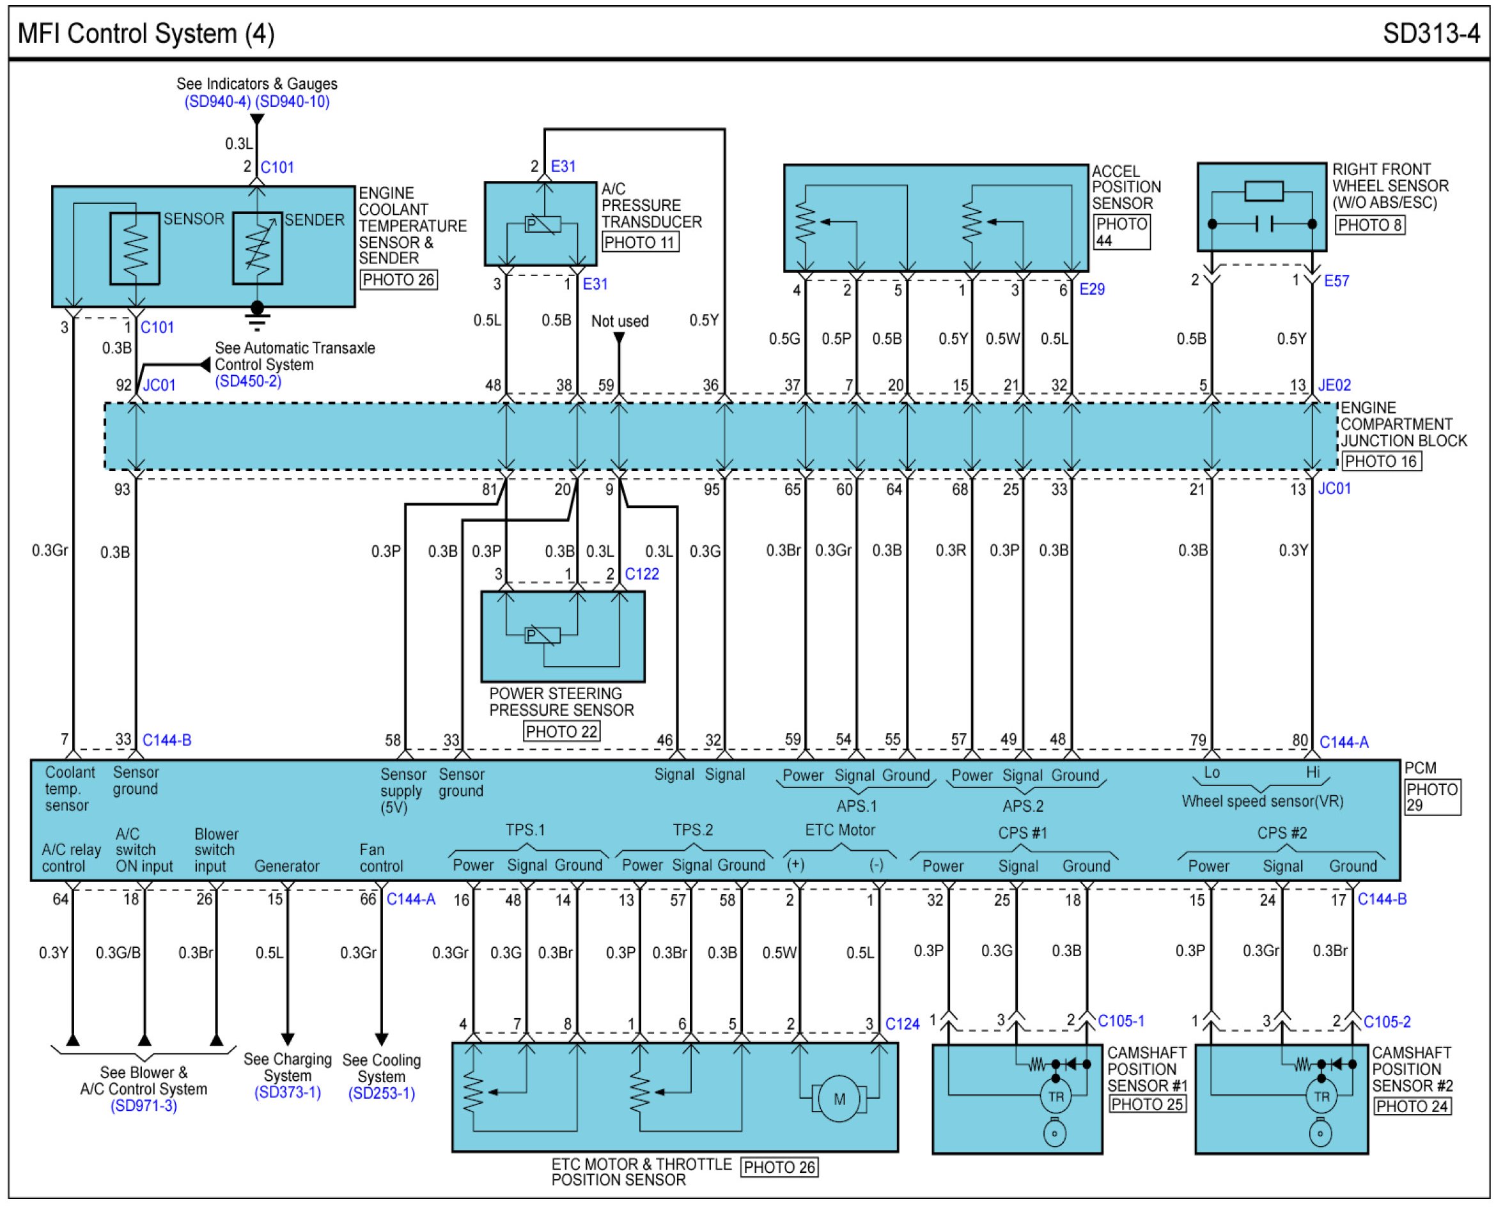
Task: Click the PHOTO 26 coolant sensor button
Action: click(x=398, y=280)
